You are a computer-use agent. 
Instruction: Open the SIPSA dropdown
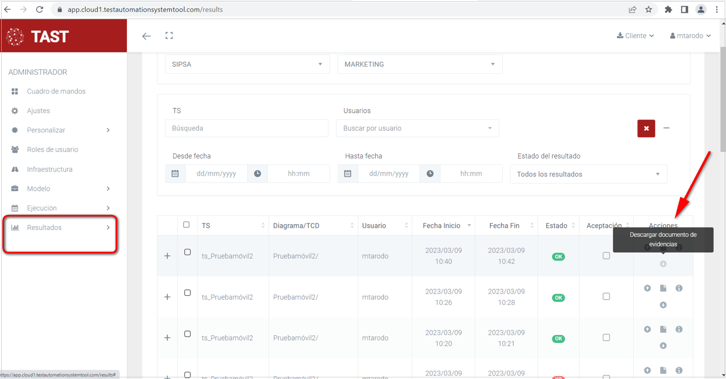247,64
